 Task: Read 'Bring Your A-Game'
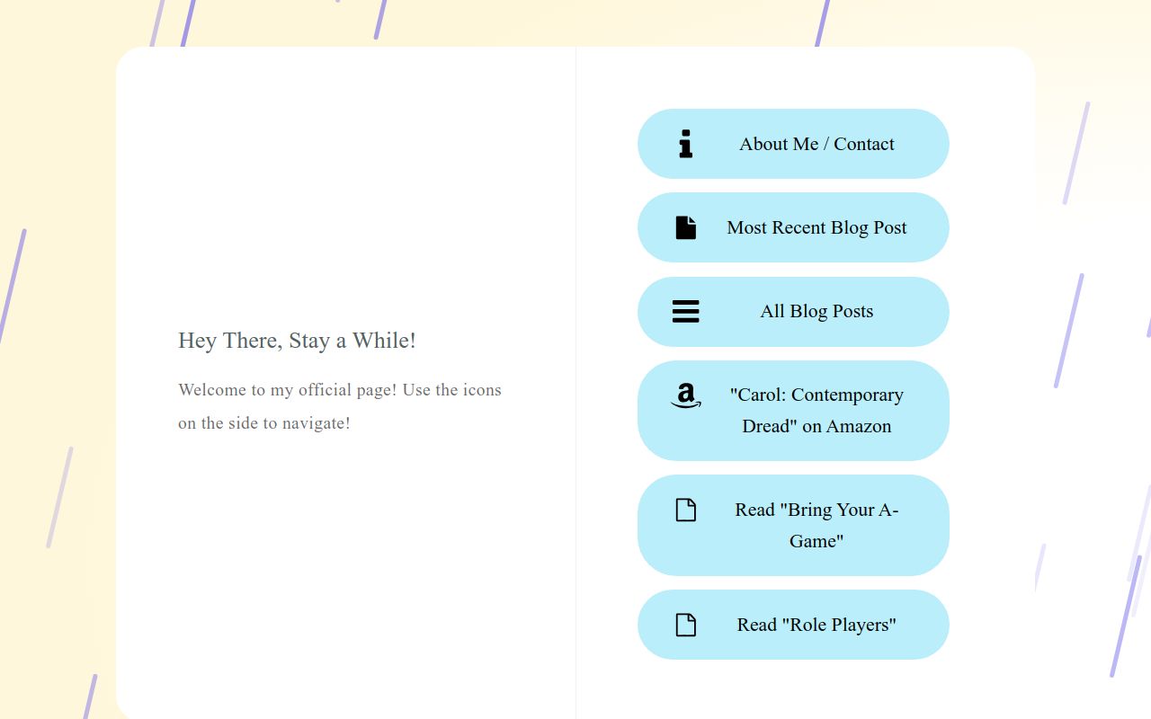click(x=793, y=525)
